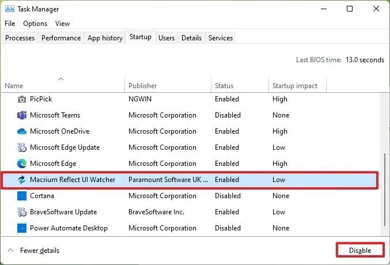
Task: Click None impact in Cortana row
Action: (281, 196)
